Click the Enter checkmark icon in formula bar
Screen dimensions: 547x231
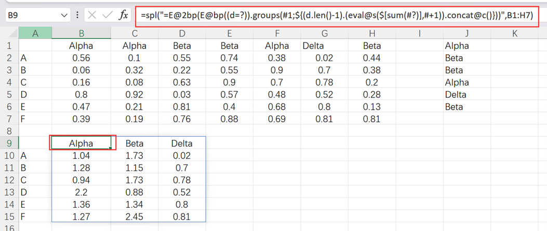(x=108, y=15)
